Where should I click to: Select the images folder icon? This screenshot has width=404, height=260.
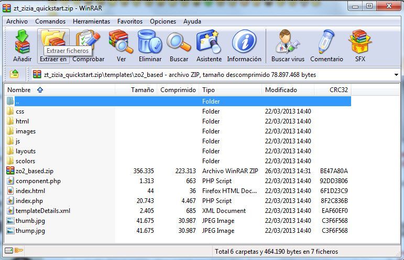(10, 131)
